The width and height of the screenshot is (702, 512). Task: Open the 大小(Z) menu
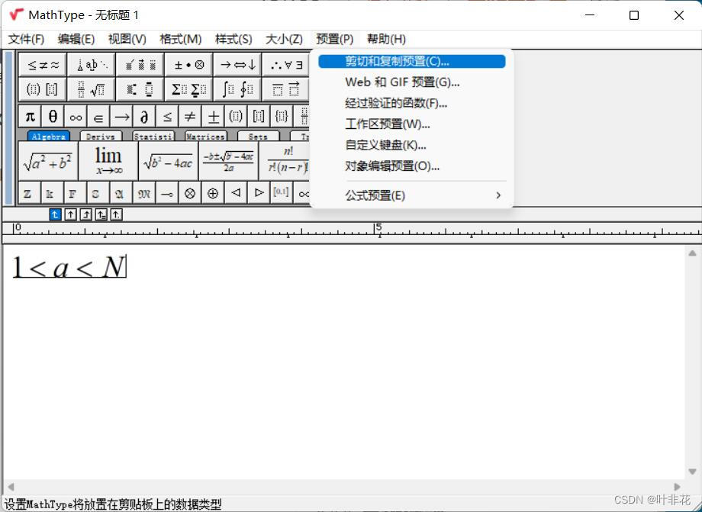284,40
